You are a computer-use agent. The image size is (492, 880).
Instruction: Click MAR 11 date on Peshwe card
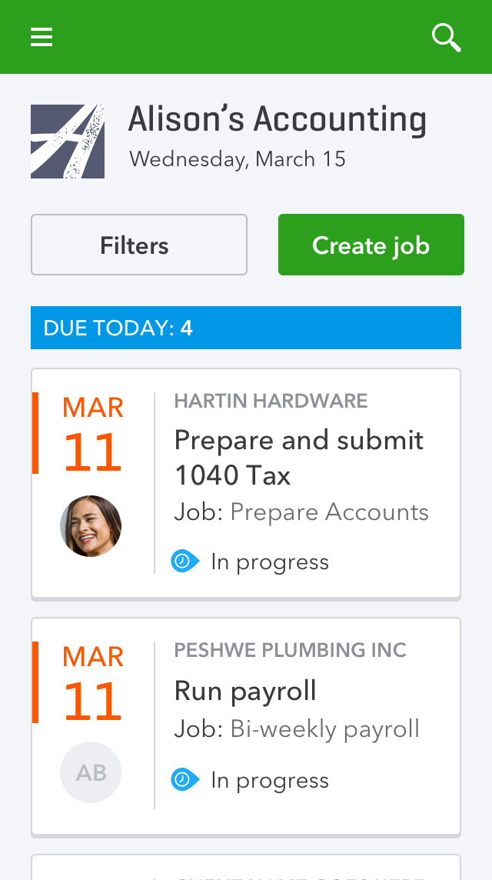92,685
